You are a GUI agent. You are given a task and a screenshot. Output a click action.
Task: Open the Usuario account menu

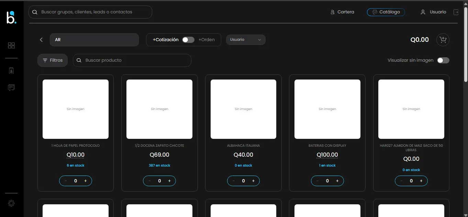433,12
